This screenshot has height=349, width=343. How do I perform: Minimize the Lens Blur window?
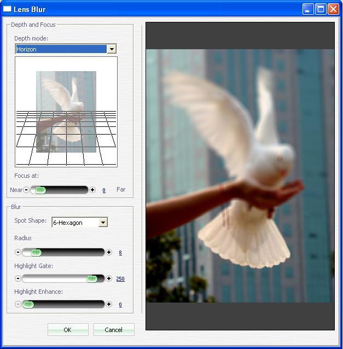tap(307, 9)
